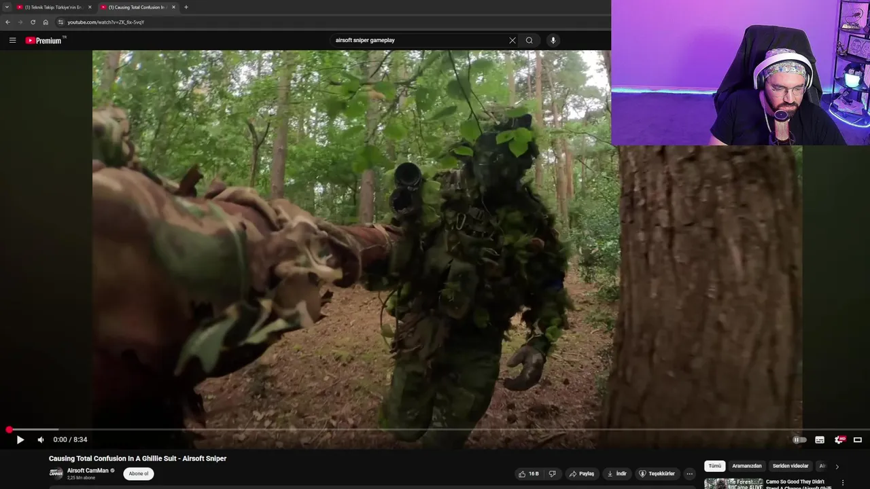Click the '2,25 Mn abone' subscriber count
This screenshot has width=870, height=489.
81,478
